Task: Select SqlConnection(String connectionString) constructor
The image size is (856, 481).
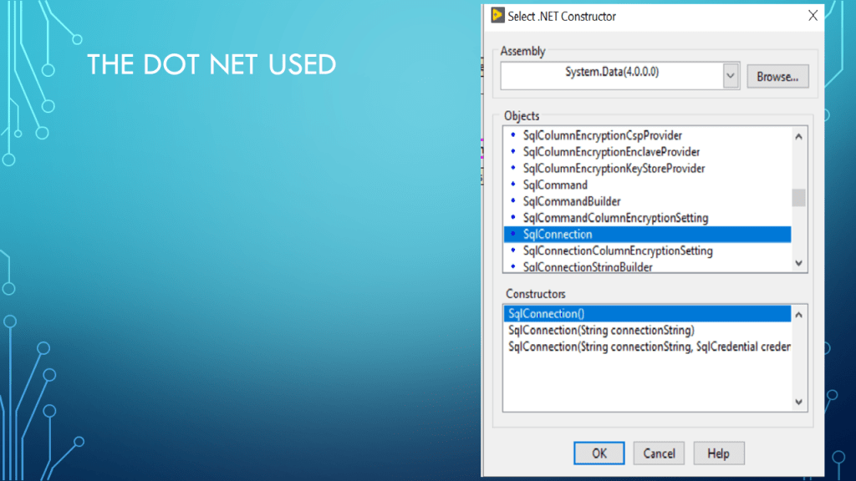Action: click(601, 330)
